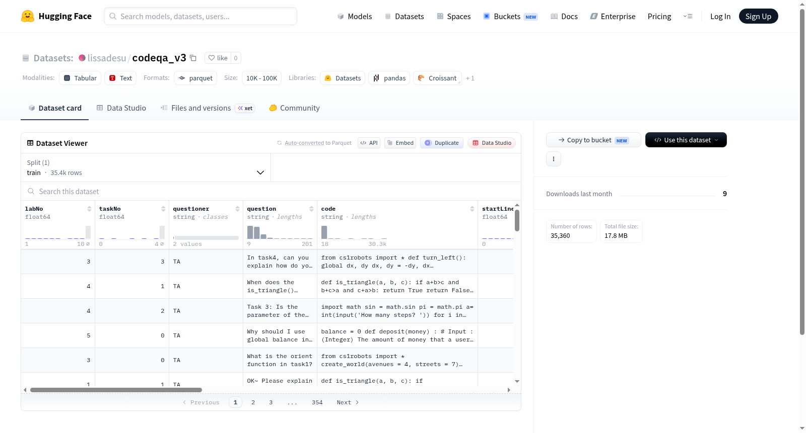
Task: Click 'What is the orient function' cell
Action: tap(280, 360)
